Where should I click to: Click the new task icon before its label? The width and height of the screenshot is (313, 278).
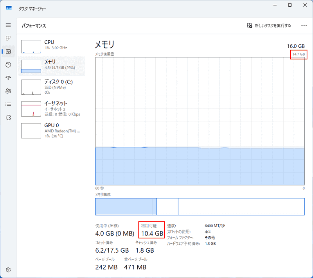(249, 25)
